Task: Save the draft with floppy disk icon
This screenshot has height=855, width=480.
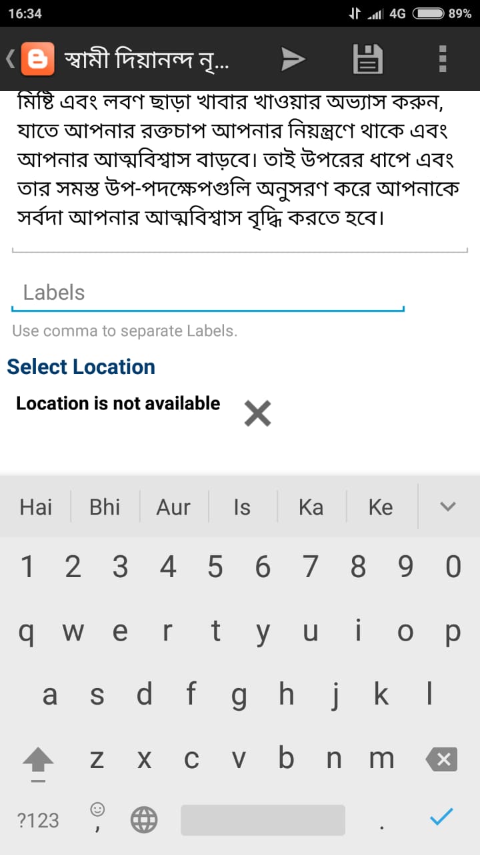Action: 367,59
